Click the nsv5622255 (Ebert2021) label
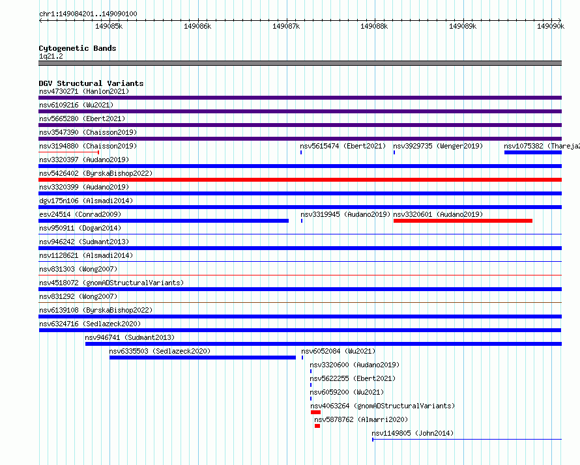Screen dimensions: 580x465 coord(353,378)
